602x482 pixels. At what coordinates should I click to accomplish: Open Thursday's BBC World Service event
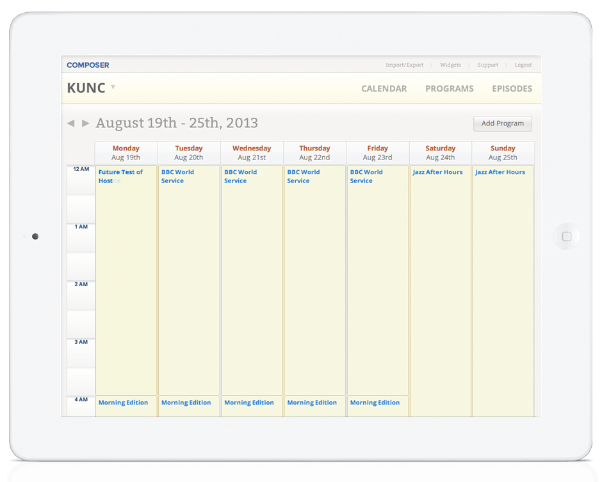coord(303,176)
